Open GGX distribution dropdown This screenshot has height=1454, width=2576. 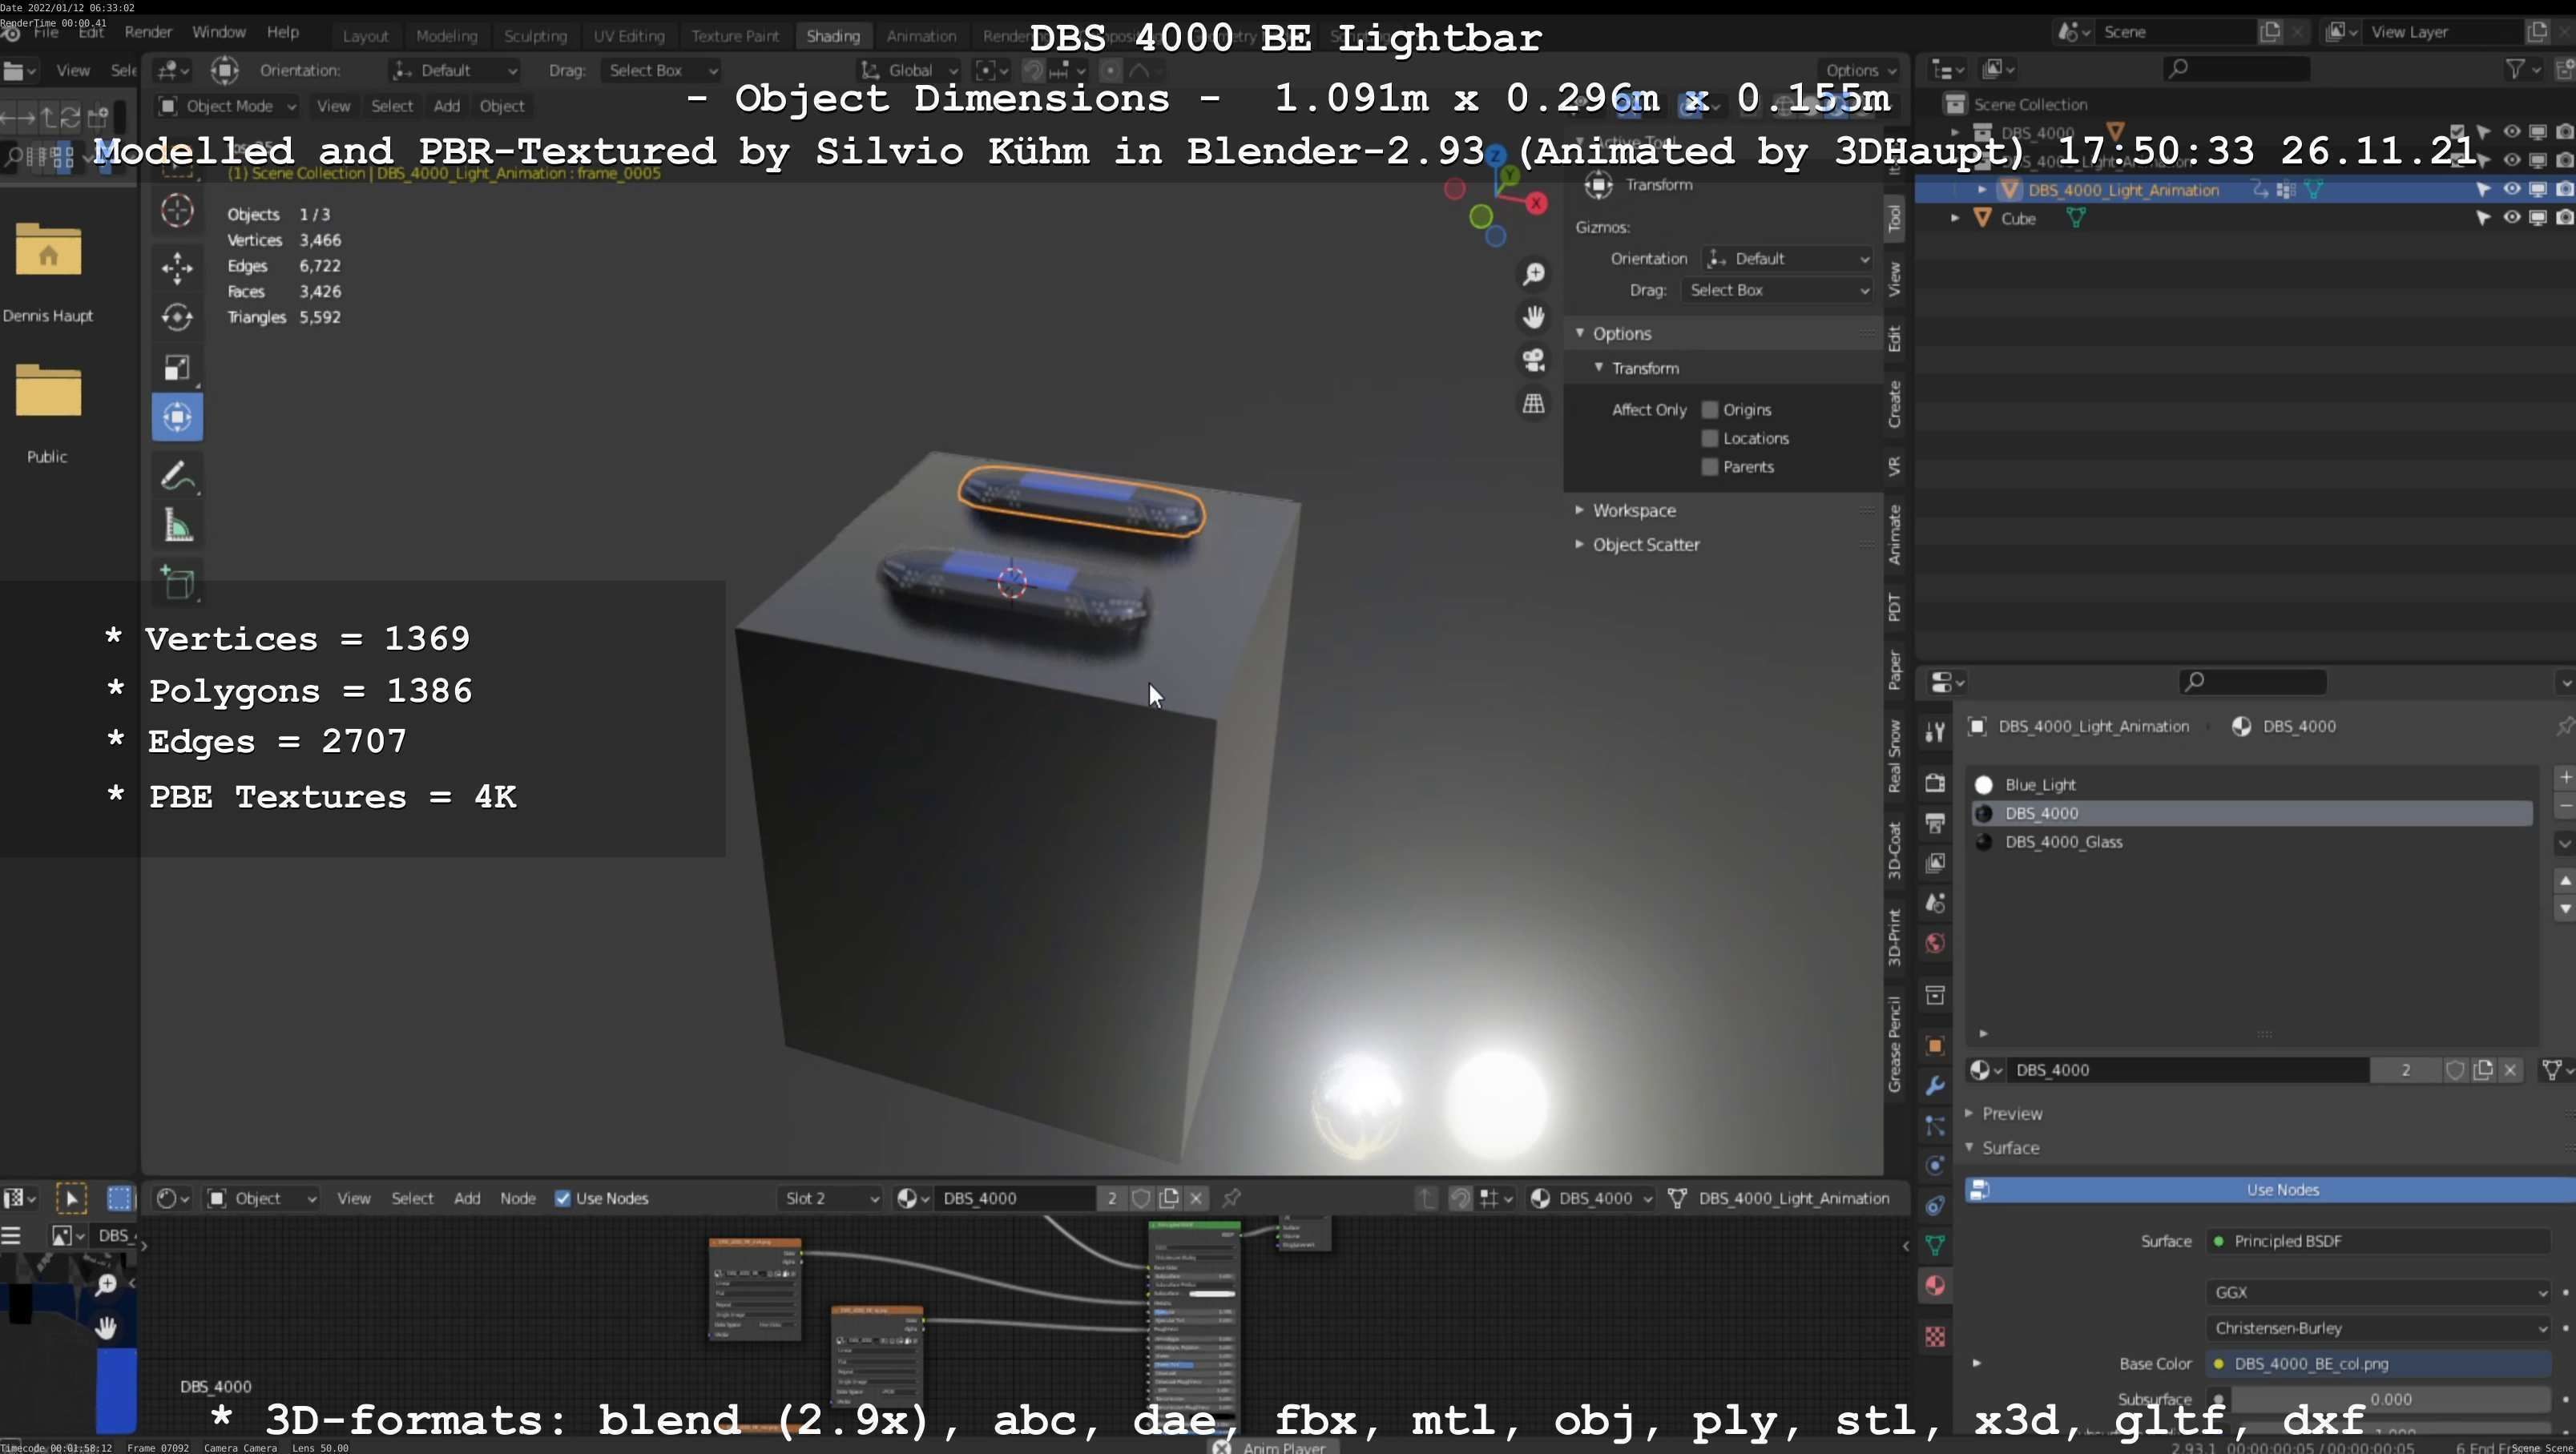pos(2378,1292)
